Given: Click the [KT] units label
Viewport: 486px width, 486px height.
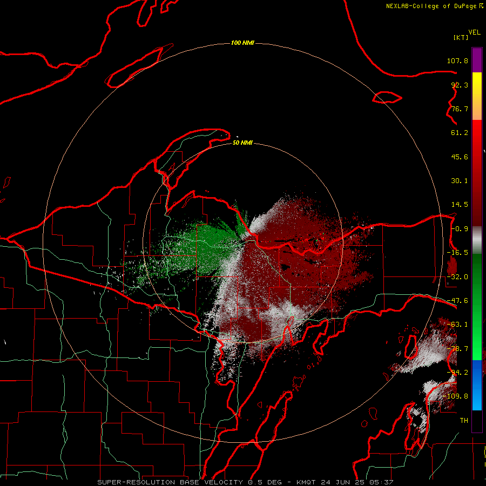Looking at the screenshot, I should (x=461, y=37).
